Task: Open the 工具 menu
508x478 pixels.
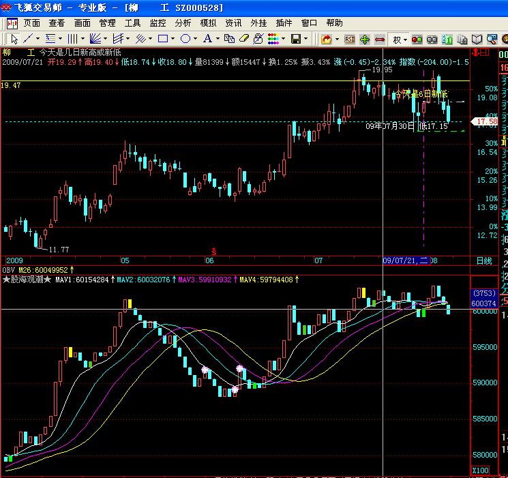Action: 132,23
